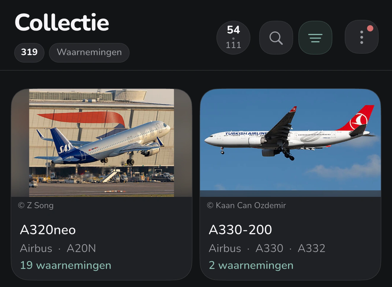Open the Waarnemingen sort selector
This screenshot has width=392, height=287.
pos(89,52)
